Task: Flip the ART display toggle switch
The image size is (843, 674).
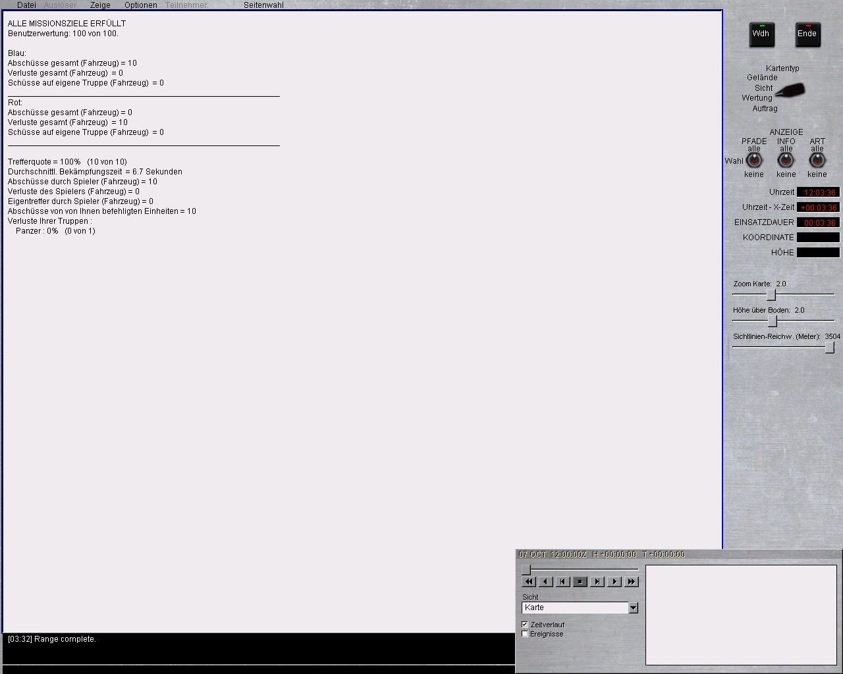Action: [x=817, y=160]
